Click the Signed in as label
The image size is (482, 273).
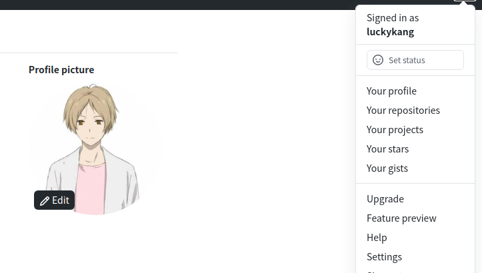393,18
